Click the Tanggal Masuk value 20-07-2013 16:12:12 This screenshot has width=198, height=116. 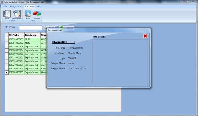[x=78, y=69]
